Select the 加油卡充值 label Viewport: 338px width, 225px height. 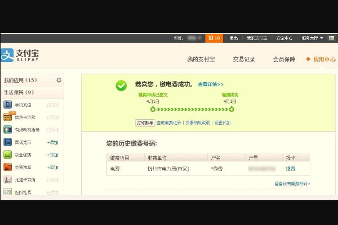click(x=25, y=180)
